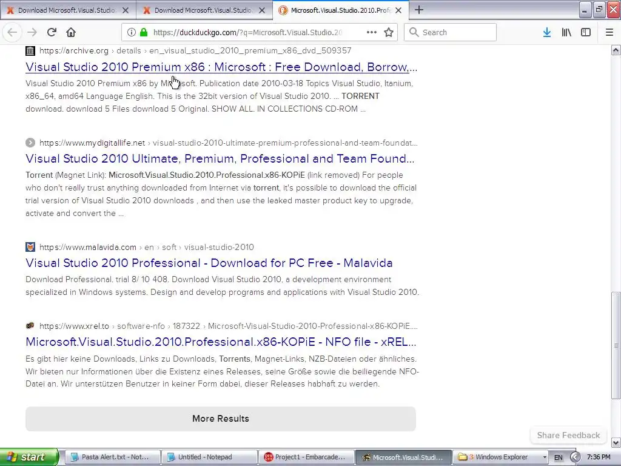This screenshot has width=621, height=466.
Task: Click the Malavida fox favicon
Action: (30, 248)
